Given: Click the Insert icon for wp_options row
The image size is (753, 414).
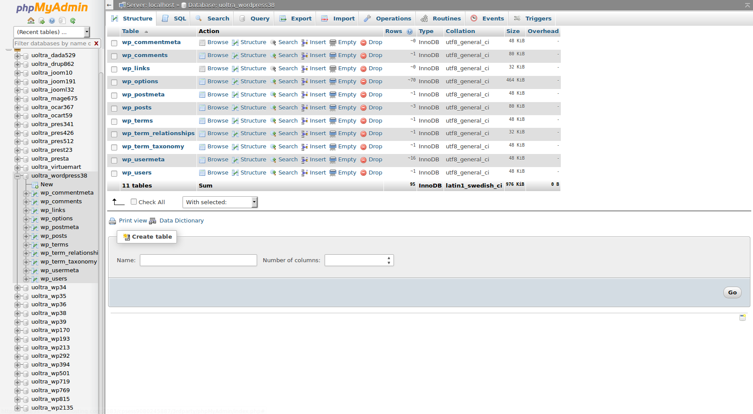Looking at the screenshot, I should (x=305, y=82).
